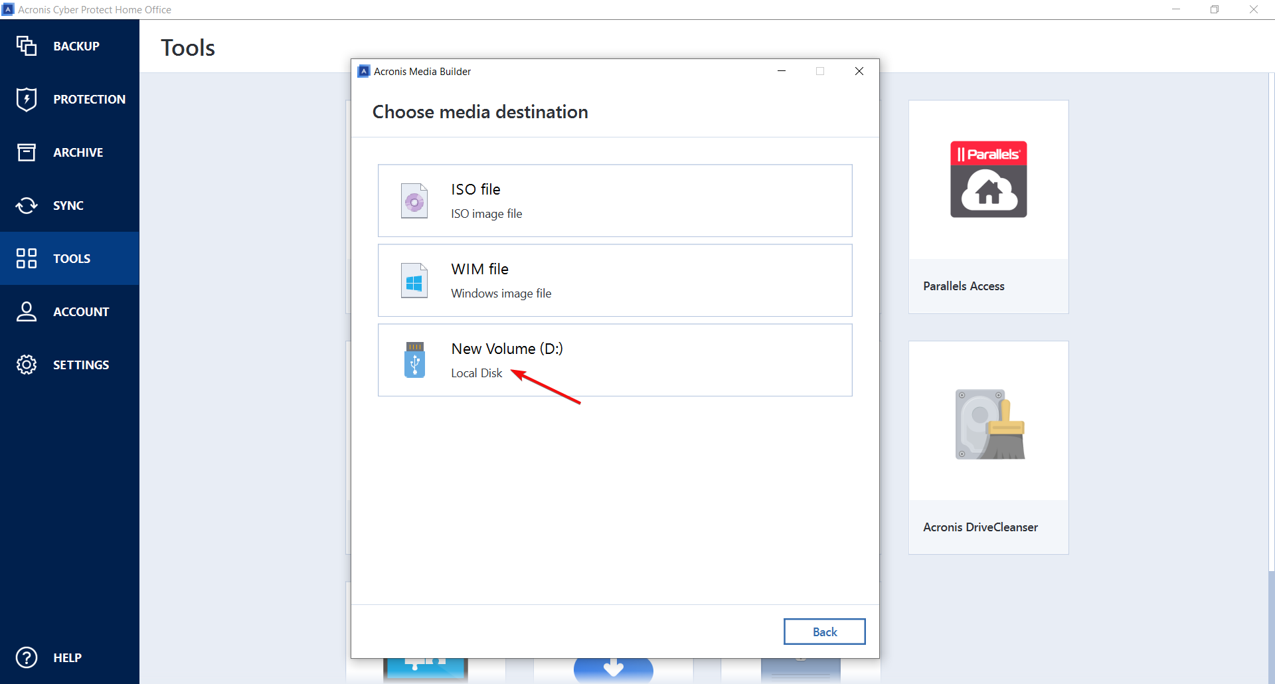Click the USB drive icon for New Volume
The width and height of the screenshot is (1275, 684).
point(415,360)
